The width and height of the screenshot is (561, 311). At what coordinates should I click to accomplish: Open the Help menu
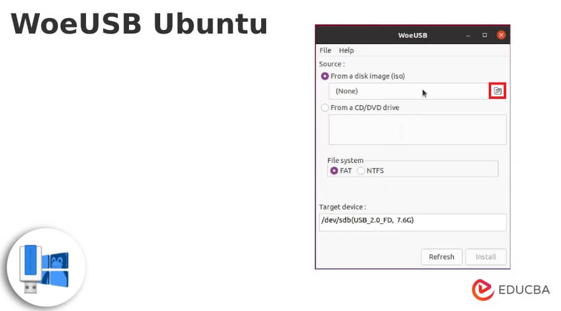pyautogui.click(x=347, y=50)
